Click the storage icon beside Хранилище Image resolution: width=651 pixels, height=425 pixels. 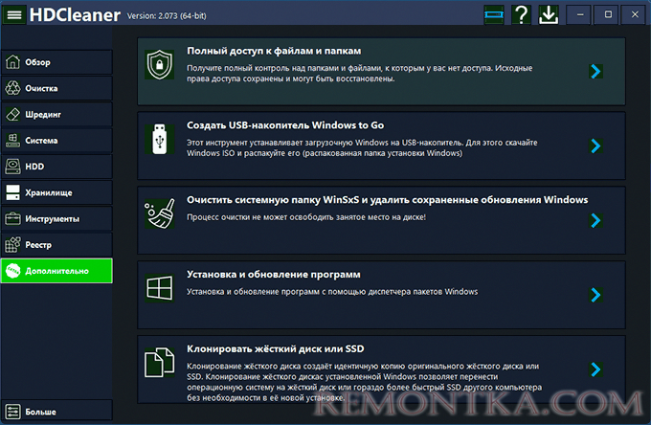point(12,192)
